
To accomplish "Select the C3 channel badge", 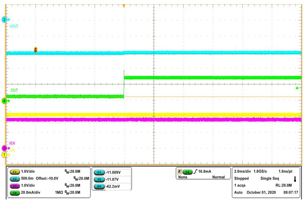I will [15, 186].
